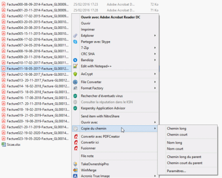The image size is (222, 178).
Task: Click the Notepad++ icon
Action: pyautogui.click(x=75, y=66)
